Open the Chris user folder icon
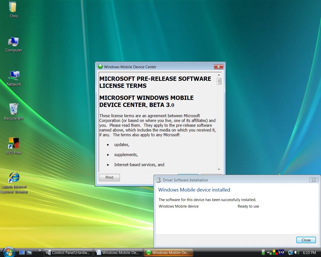This screenshot has width=321, height=257. tap(13, 10)
